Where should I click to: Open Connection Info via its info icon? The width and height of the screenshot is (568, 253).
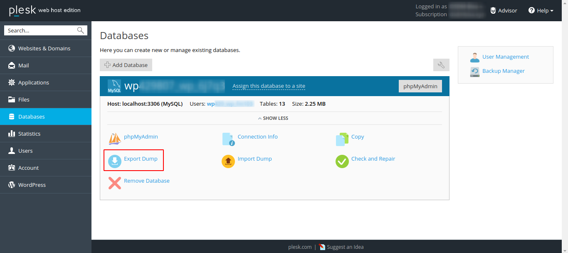(228, 139)
